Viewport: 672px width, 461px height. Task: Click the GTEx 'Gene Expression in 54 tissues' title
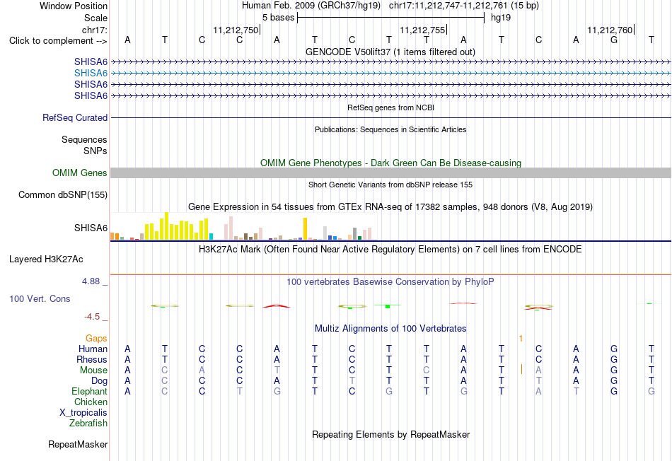click(x=390, y=207)
